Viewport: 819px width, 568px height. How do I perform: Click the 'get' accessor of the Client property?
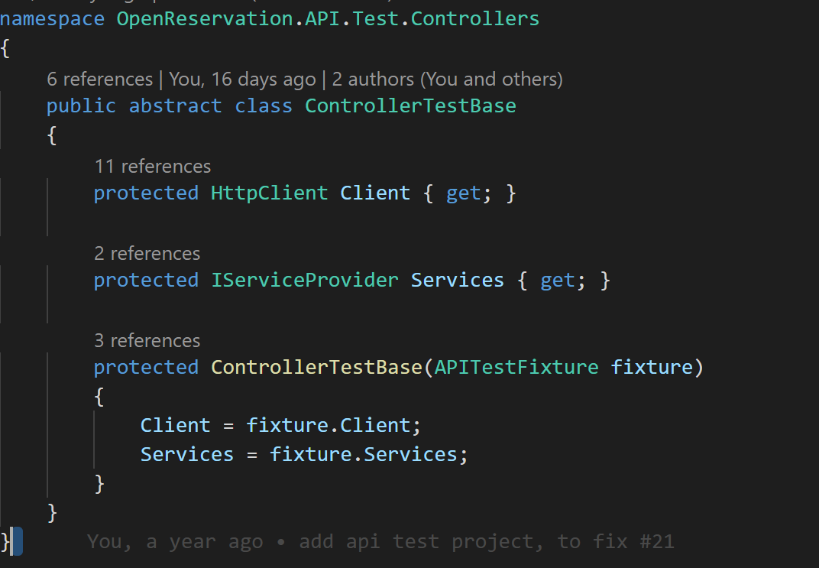(463, 193)
